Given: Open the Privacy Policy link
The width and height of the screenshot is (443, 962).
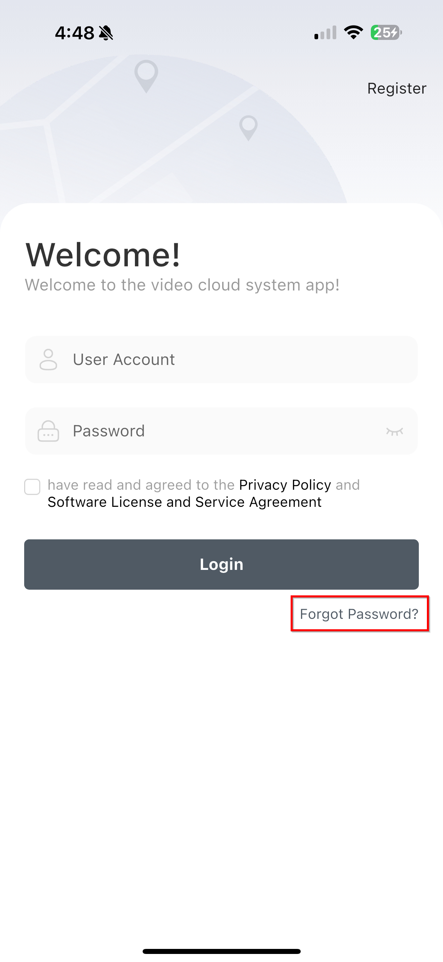Looking at the screenshot, I should coord(285,485).
